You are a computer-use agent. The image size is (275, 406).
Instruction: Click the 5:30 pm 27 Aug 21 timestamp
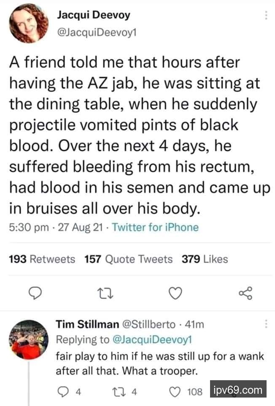[56, 227]
